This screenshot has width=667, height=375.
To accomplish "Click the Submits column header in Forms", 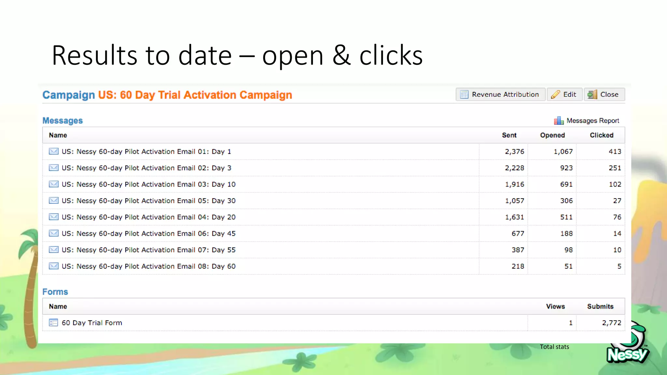I will pos(600,306).
